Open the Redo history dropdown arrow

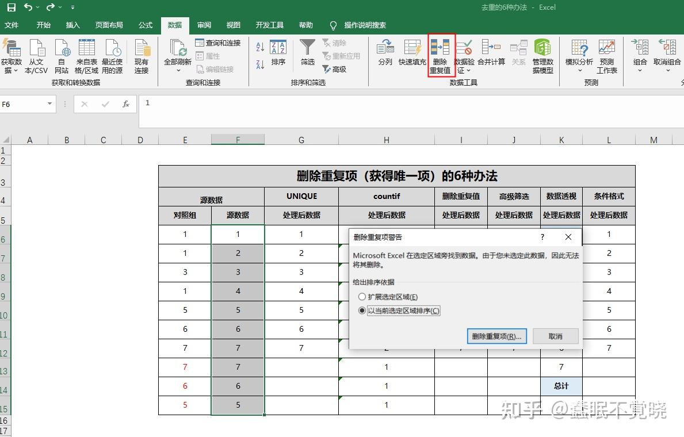[x=60, y=7]
